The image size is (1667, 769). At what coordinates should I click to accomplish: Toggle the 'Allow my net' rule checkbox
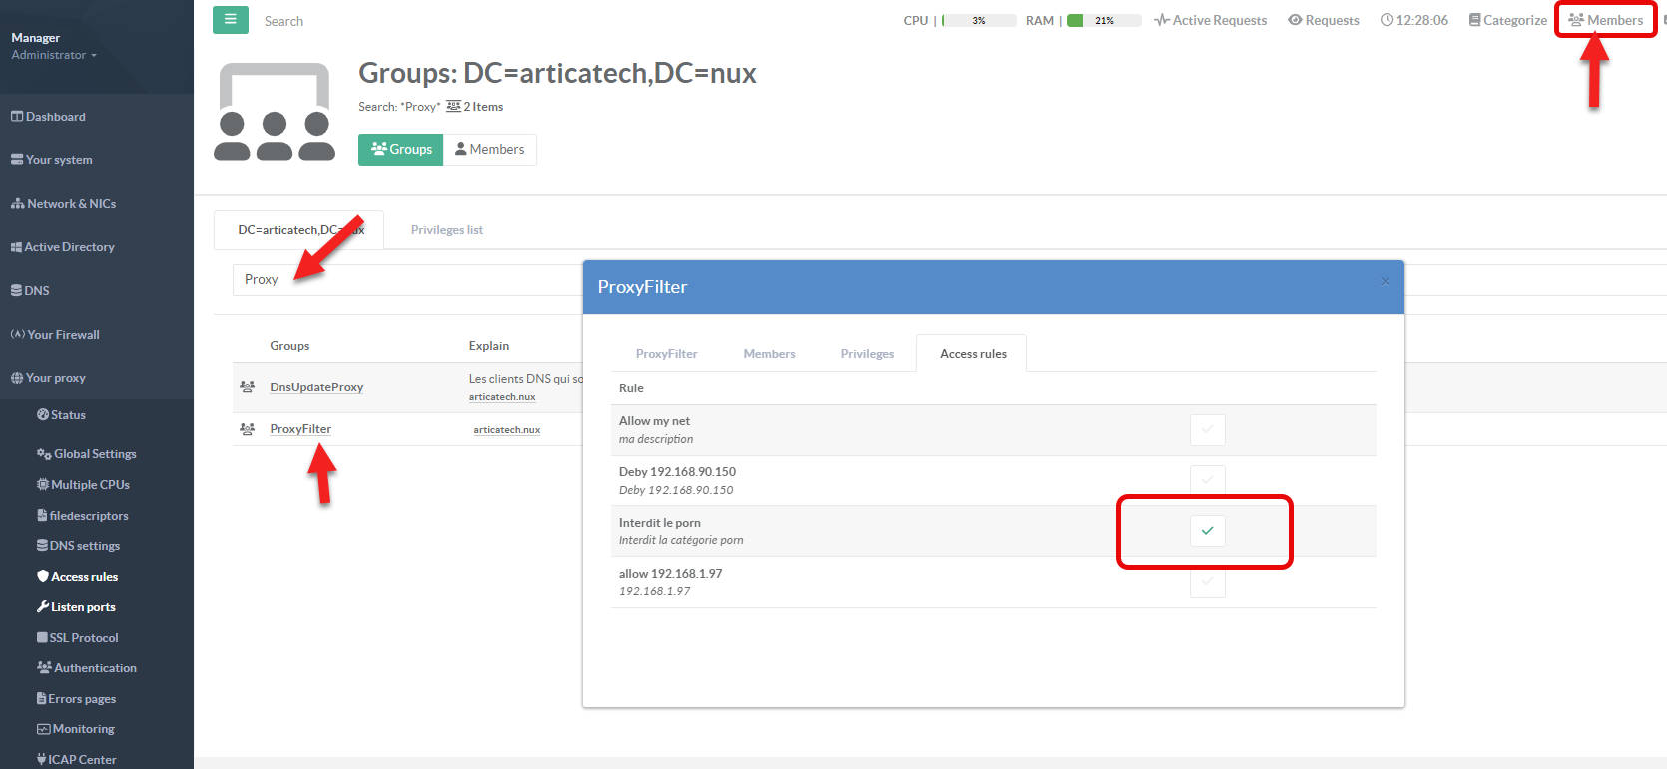(x=1207, y=429)
